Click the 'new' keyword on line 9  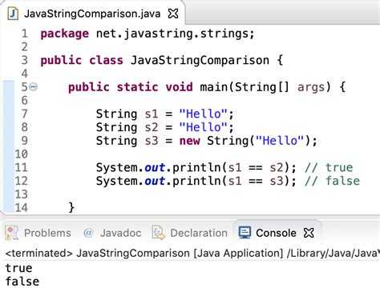(189, 141)
